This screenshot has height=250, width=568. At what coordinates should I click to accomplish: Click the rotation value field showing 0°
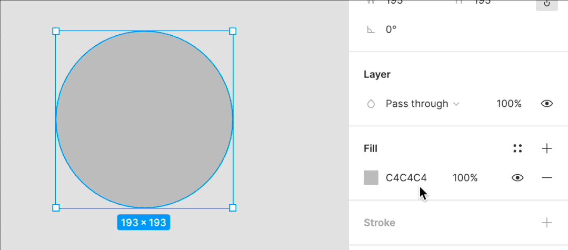pyautogui.click(x=391, y=29)
